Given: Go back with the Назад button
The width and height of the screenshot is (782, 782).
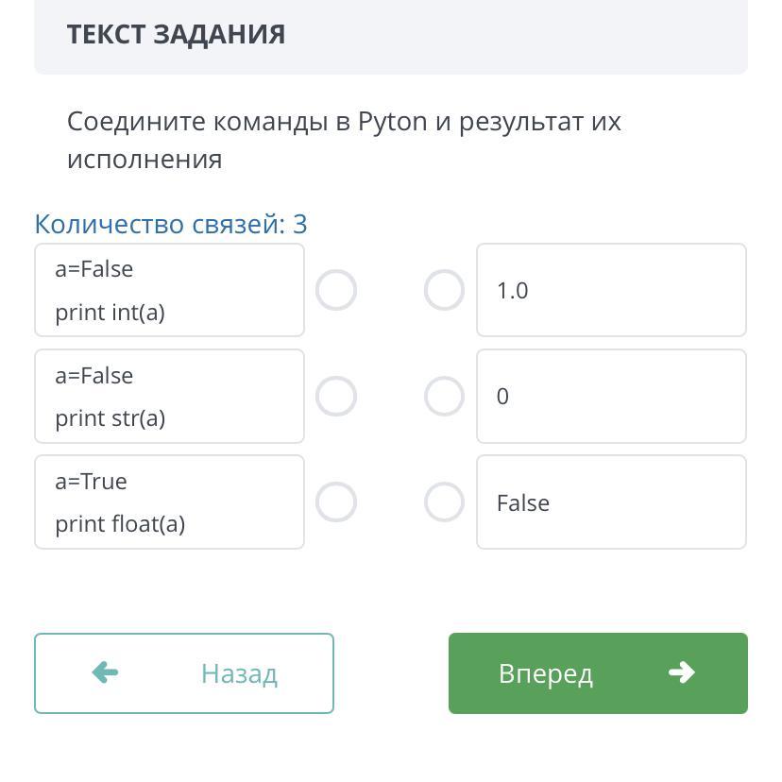Looking at the screenshot, I should pyautogui.click(x=184, y=673).
